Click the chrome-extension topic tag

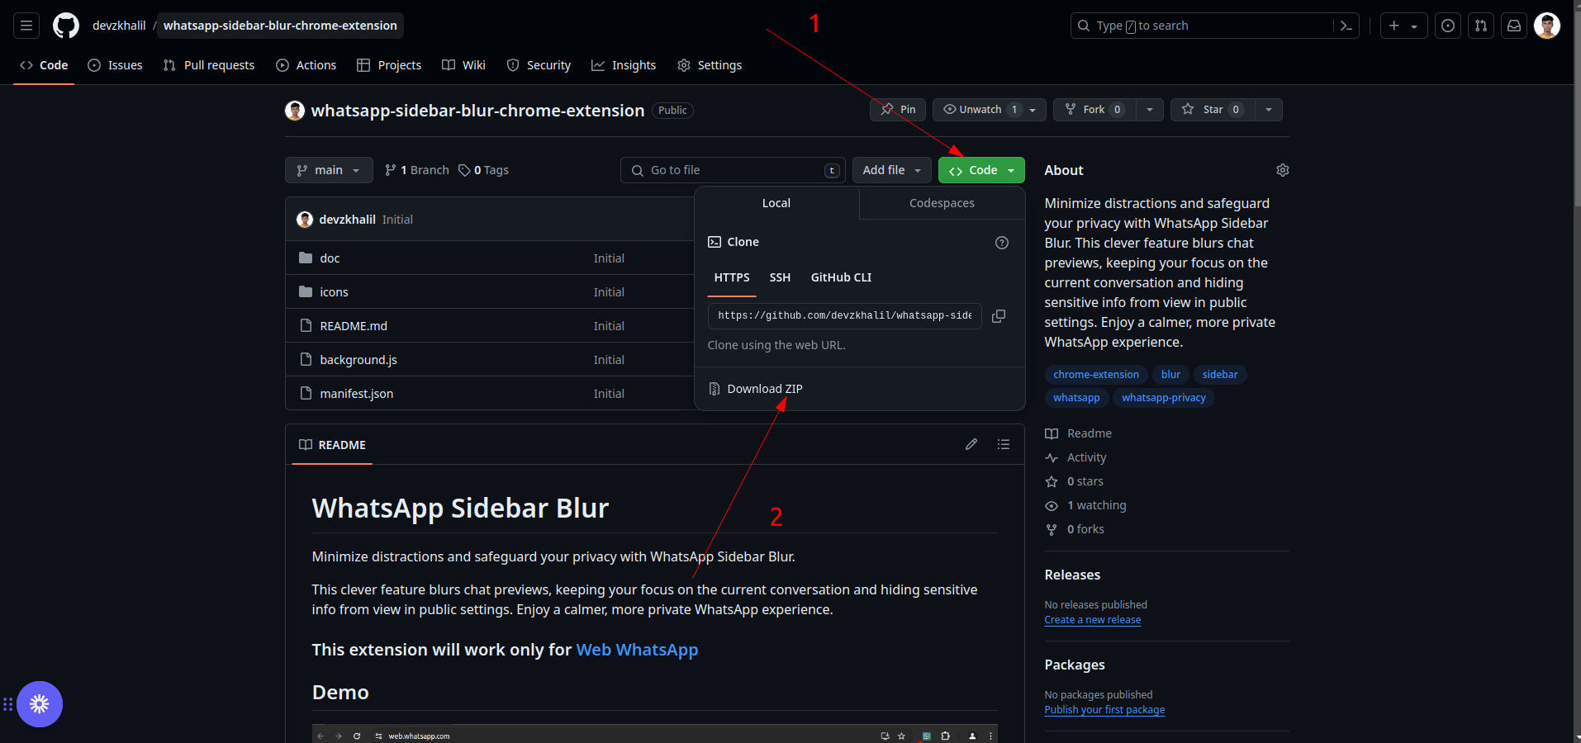click(x=1095, y=375)
